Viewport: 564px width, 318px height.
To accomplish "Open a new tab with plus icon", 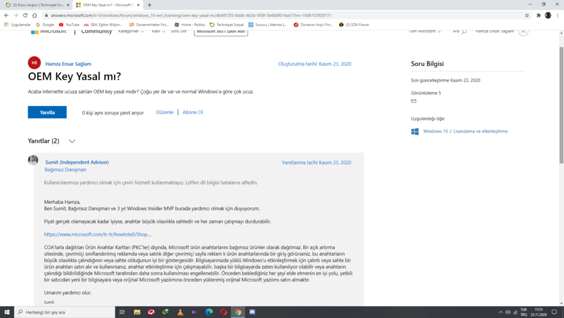I will 149,5.
